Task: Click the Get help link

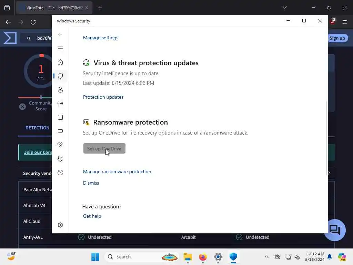Action: coord(92,216)
